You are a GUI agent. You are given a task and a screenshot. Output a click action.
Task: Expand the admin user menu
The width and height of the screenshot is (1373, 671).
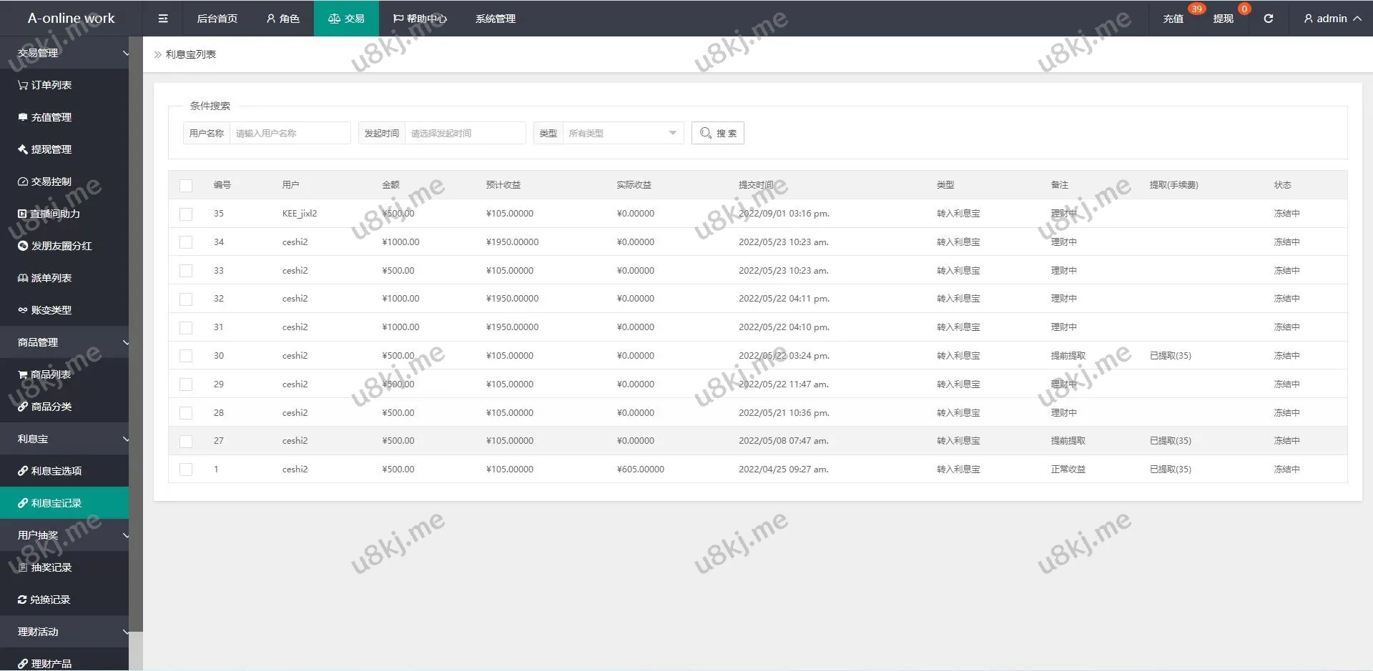coord(1332,19)
